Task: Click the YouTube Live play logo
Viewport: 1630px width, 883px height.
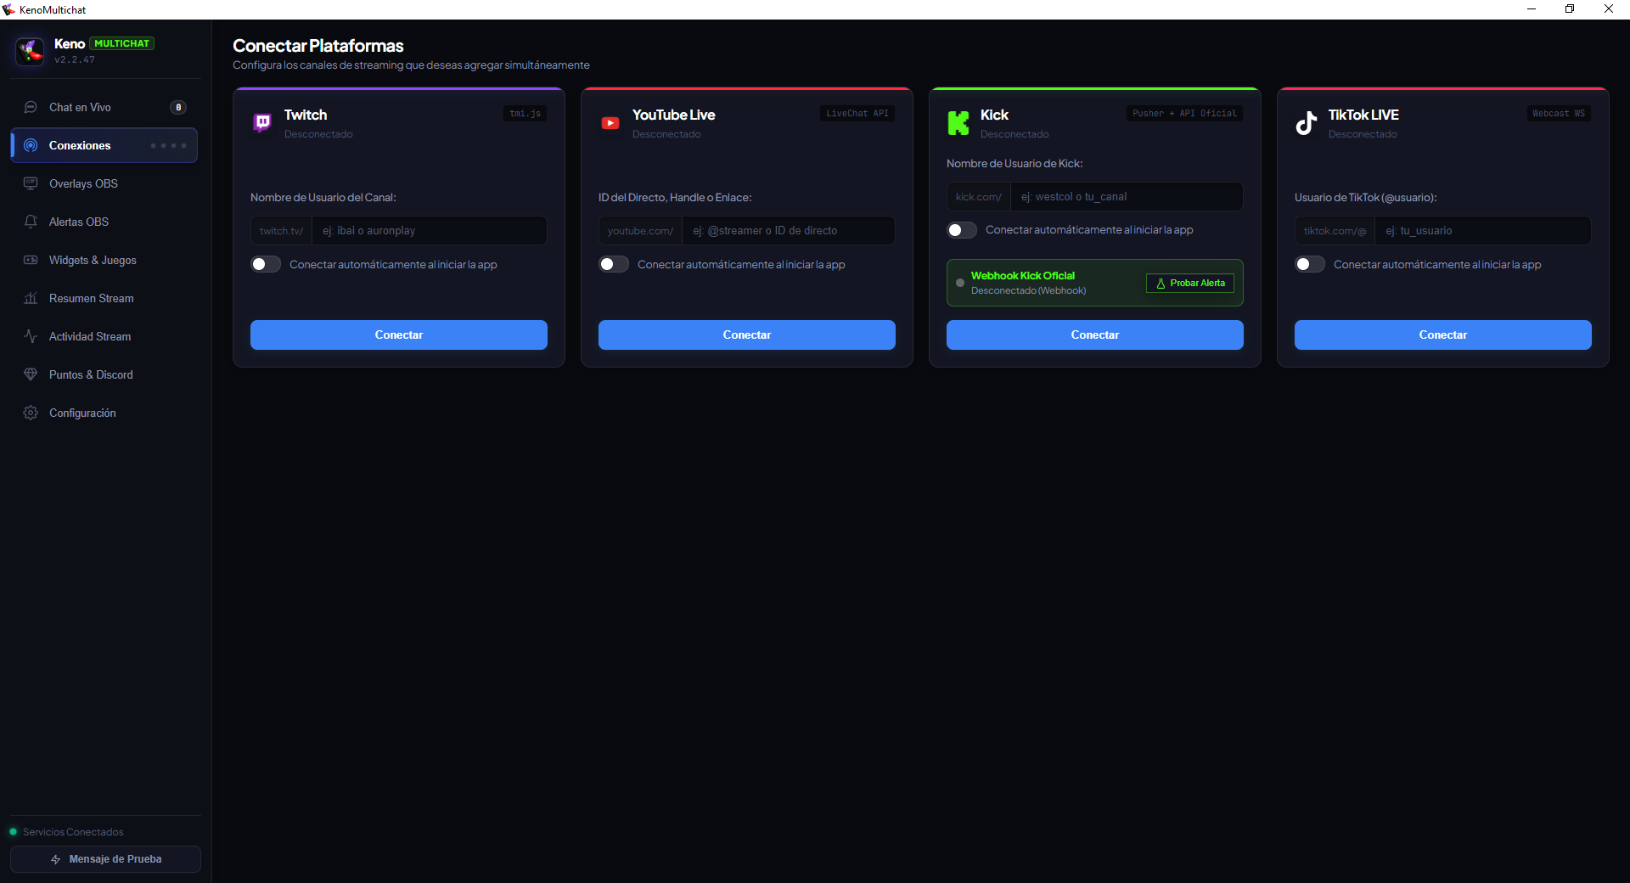Action: (610, 123)
